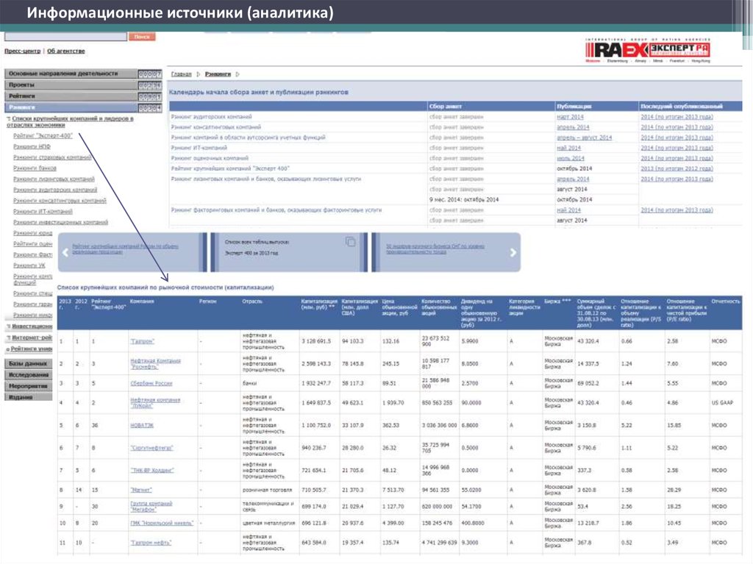This screenshot has height=564, width=753.
Task: Open the Сбербанк России company link
Action: click(x=151, y=383)
